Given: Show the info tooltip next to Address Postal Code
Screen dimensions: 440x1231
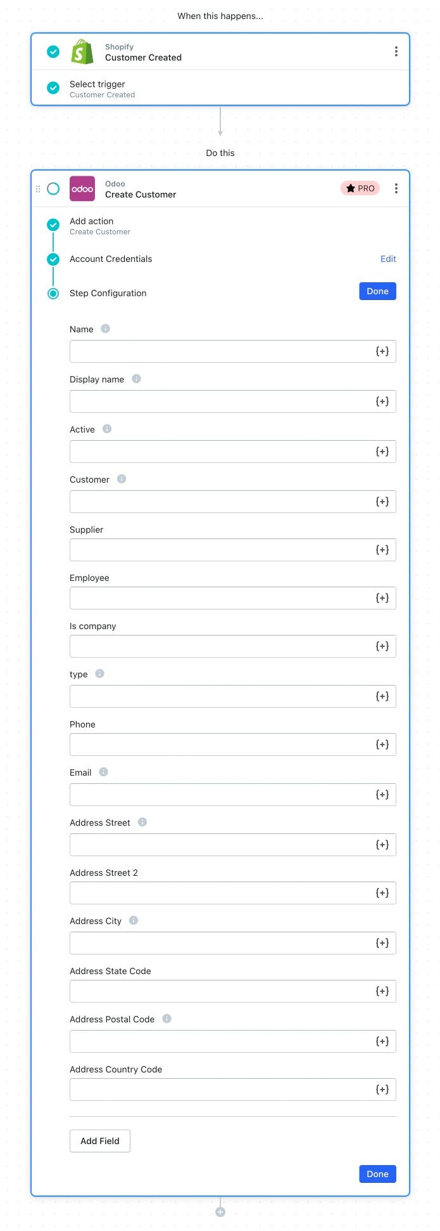Looking at the screenshot, I should [x=167, y=1019].
